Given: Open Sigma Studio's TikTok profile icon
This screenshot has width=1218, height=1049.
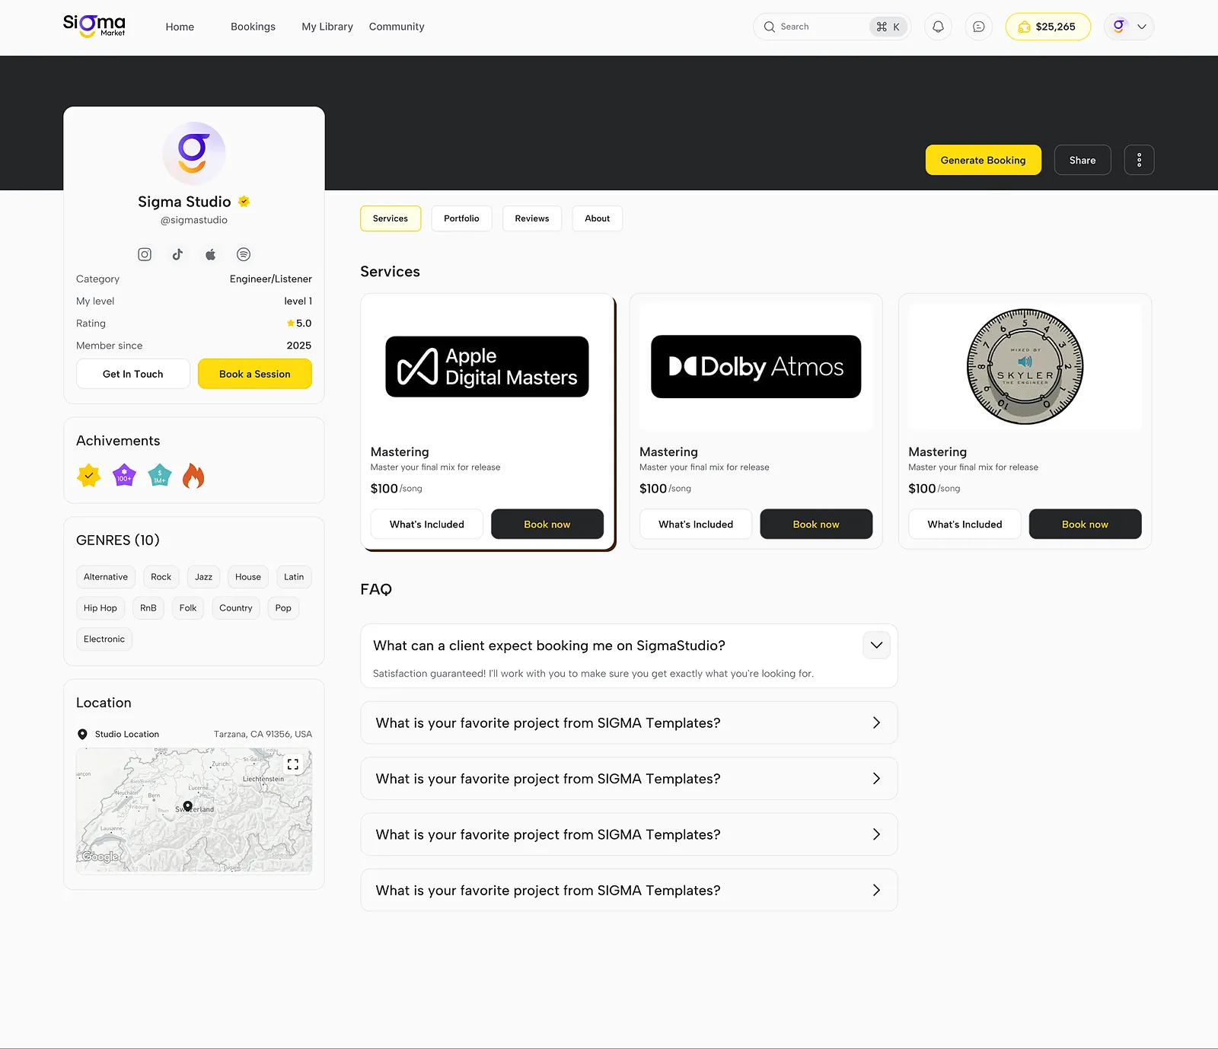Looking at the screenshot, I should pyautogui.click(x=177, y=254).
